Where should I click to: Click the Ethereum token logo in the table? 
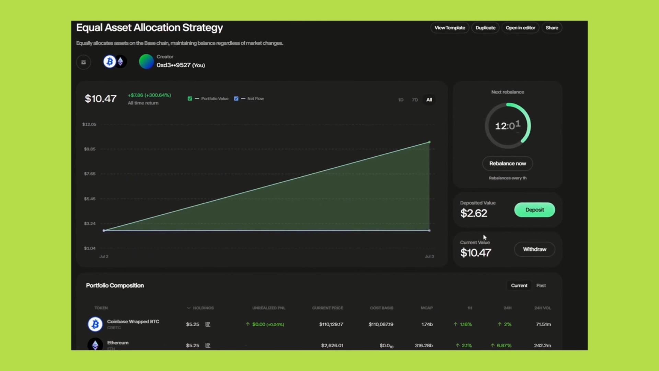pos(95,345)
